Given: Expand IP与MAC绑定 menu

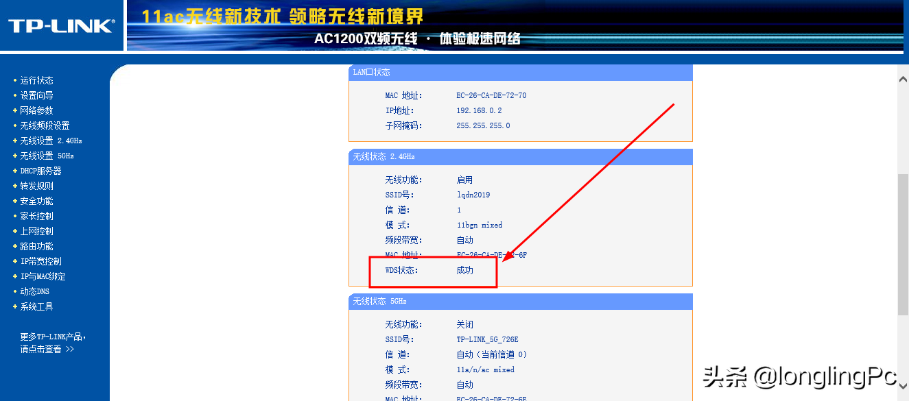Looking at the screenshot, I should point(43,276).
